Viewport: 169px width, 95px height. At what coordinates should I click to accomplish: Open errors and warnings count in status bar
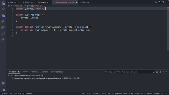17,94
